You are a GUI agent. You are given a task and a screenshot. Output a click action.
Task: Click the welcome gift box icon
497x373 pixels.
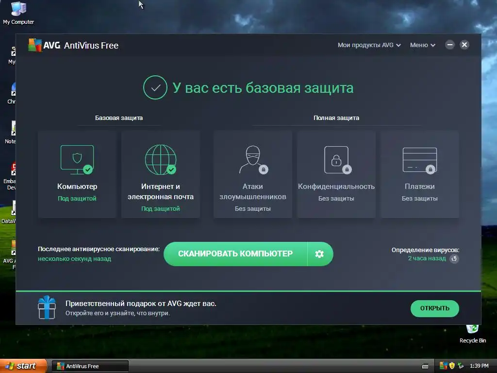point(47,307)
